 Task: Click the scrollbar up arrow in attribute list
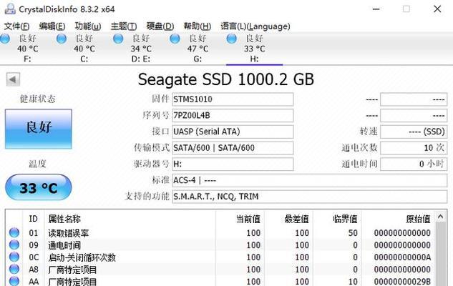coord(441,217)
